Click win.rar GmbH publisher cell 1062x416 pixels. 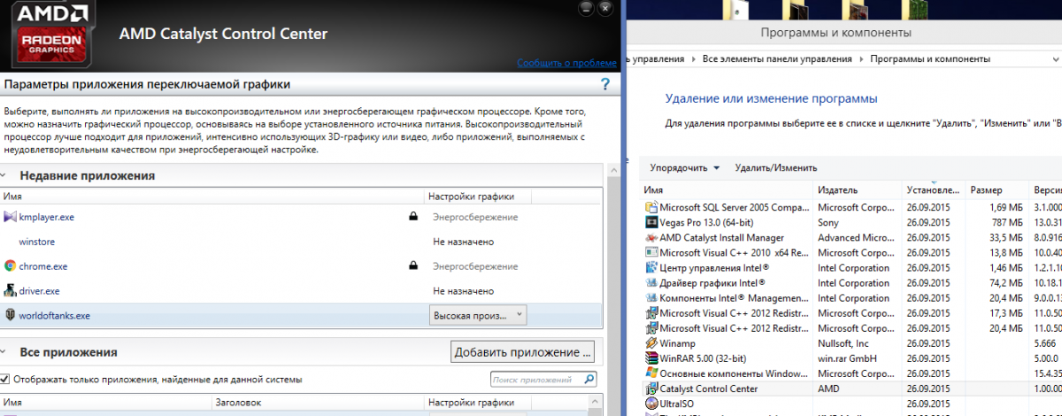[847, 358]
